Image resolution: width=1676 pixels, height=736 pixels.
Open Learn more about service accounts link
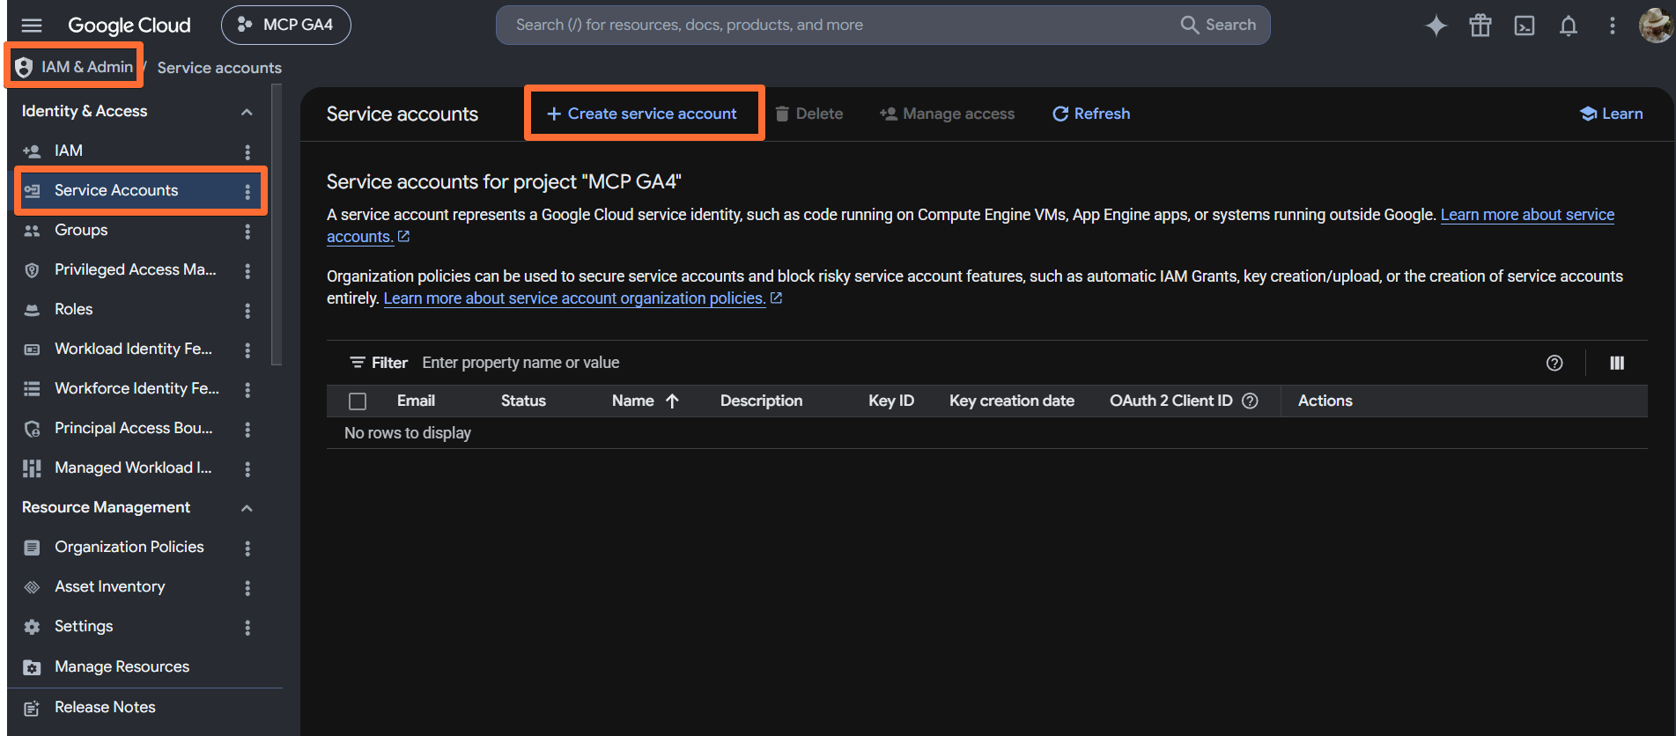pos(1527,214)
